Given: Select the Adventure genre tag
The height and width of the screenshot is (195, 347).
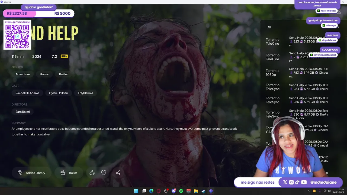Looking at the screenshot, I should coord(23,74).
